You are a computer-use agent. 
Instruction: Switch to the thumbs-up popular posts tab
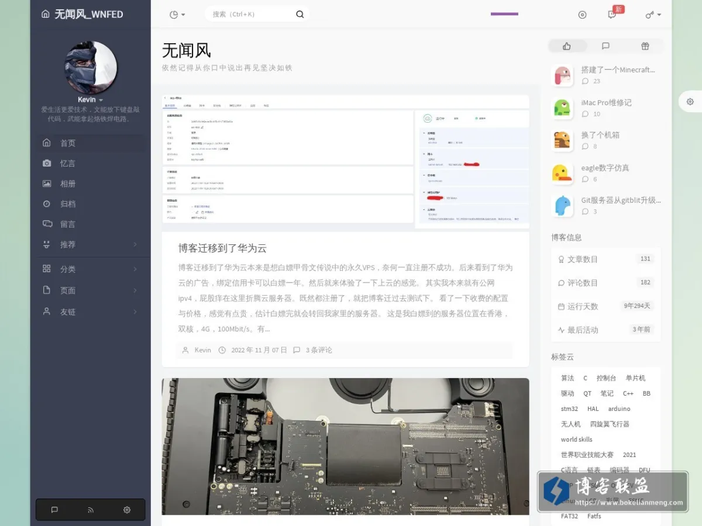[x=566, y=46]
